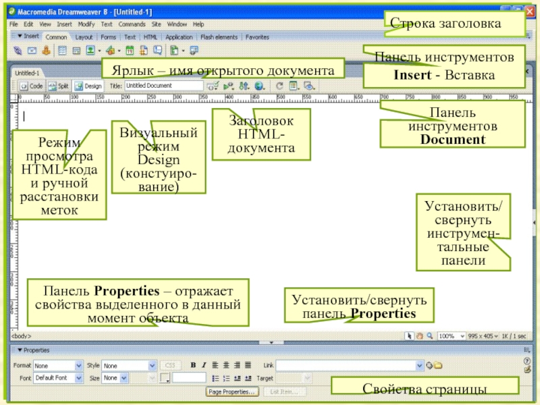This screenshot has height=405, width=540.
Task: Switch to Split view
Action: [59, 86]
